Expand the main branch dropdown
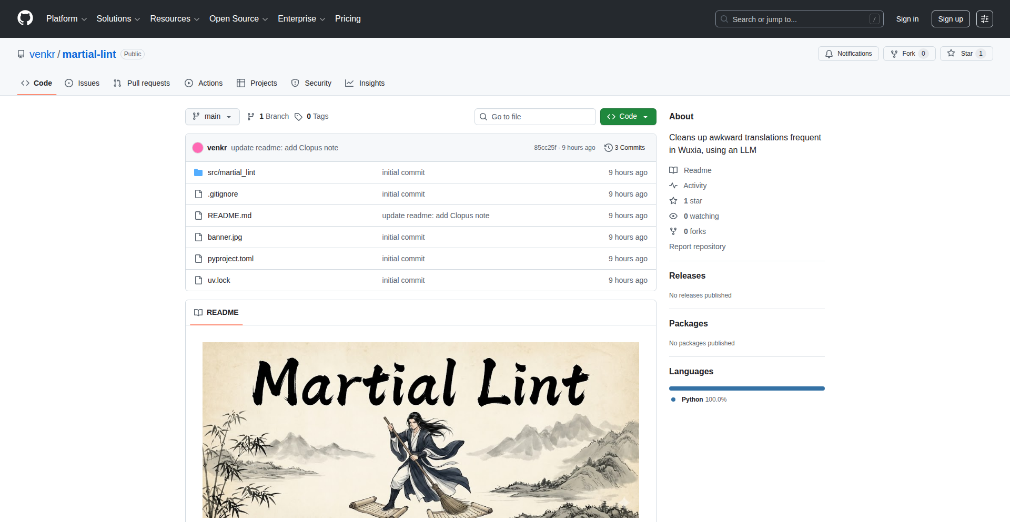 tap(212, 117)
